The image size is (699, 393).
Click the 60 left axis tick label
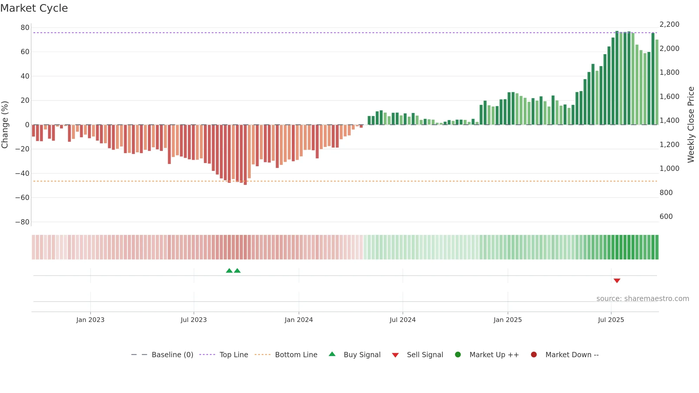click(25, 52)
